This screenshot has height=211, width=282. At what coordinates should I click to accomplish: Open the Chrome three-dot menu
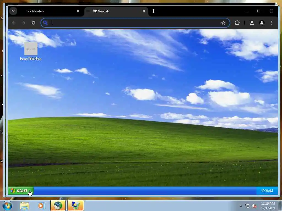pyautogui.click(x=272, y=23)
